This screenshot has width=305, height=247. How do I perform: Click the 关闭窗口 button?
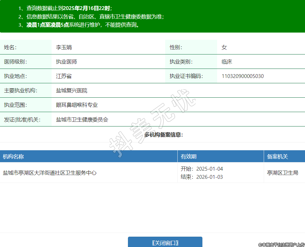tap(165, 243)
